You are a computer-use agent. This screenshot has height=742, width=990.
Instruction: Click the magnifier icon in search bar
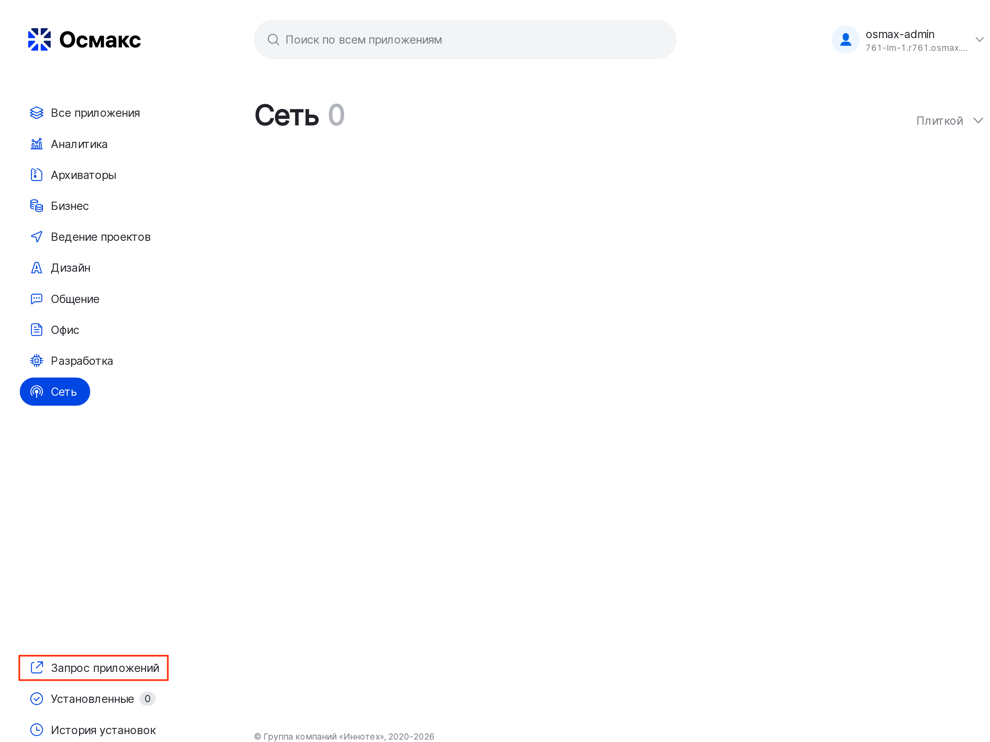(273, 40)
